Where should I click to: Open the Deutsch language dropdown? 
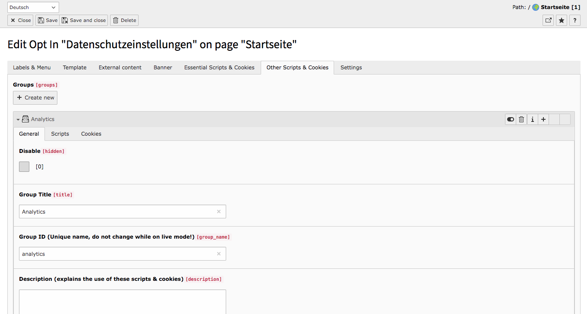click(33, 7)
